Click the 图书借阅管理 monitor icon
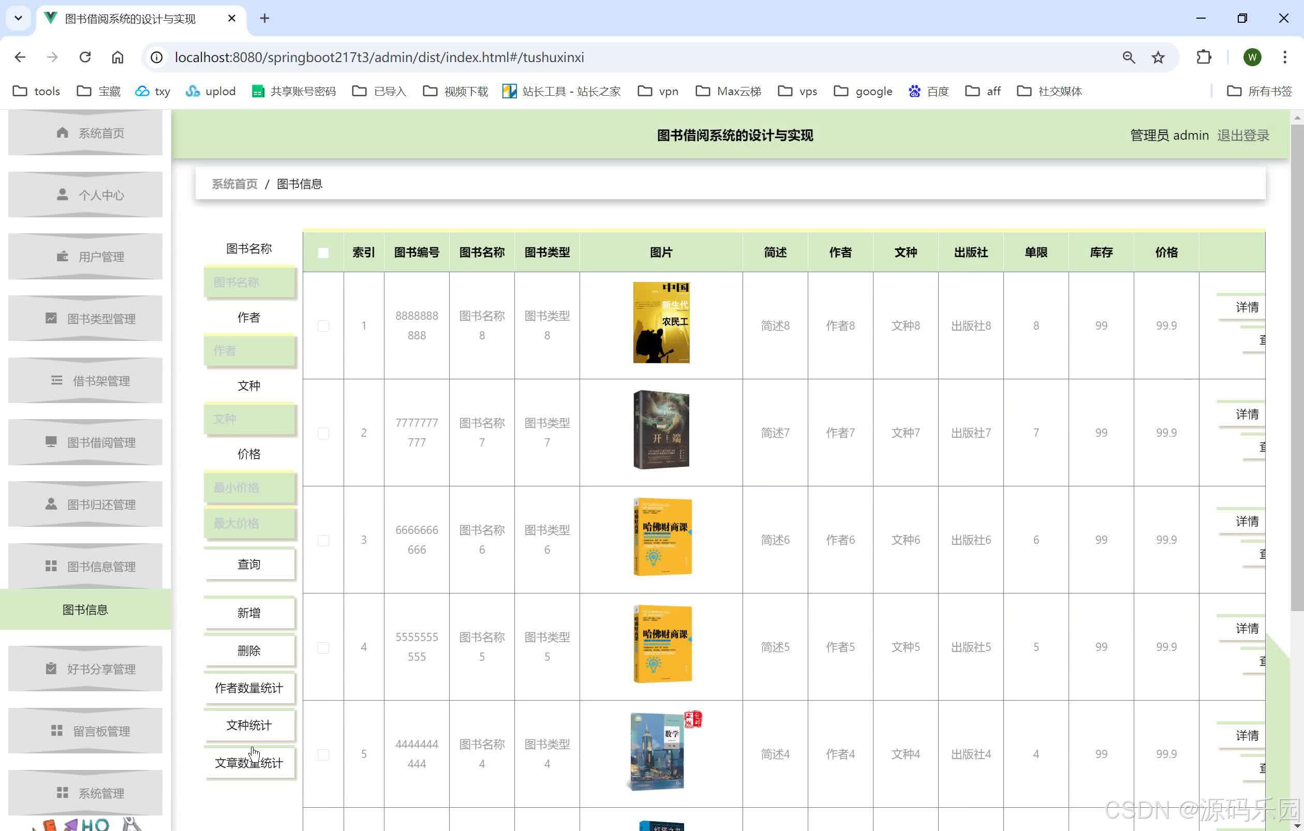The width and height of the screenshot is (1304, 831). click(x=51, y=442)
